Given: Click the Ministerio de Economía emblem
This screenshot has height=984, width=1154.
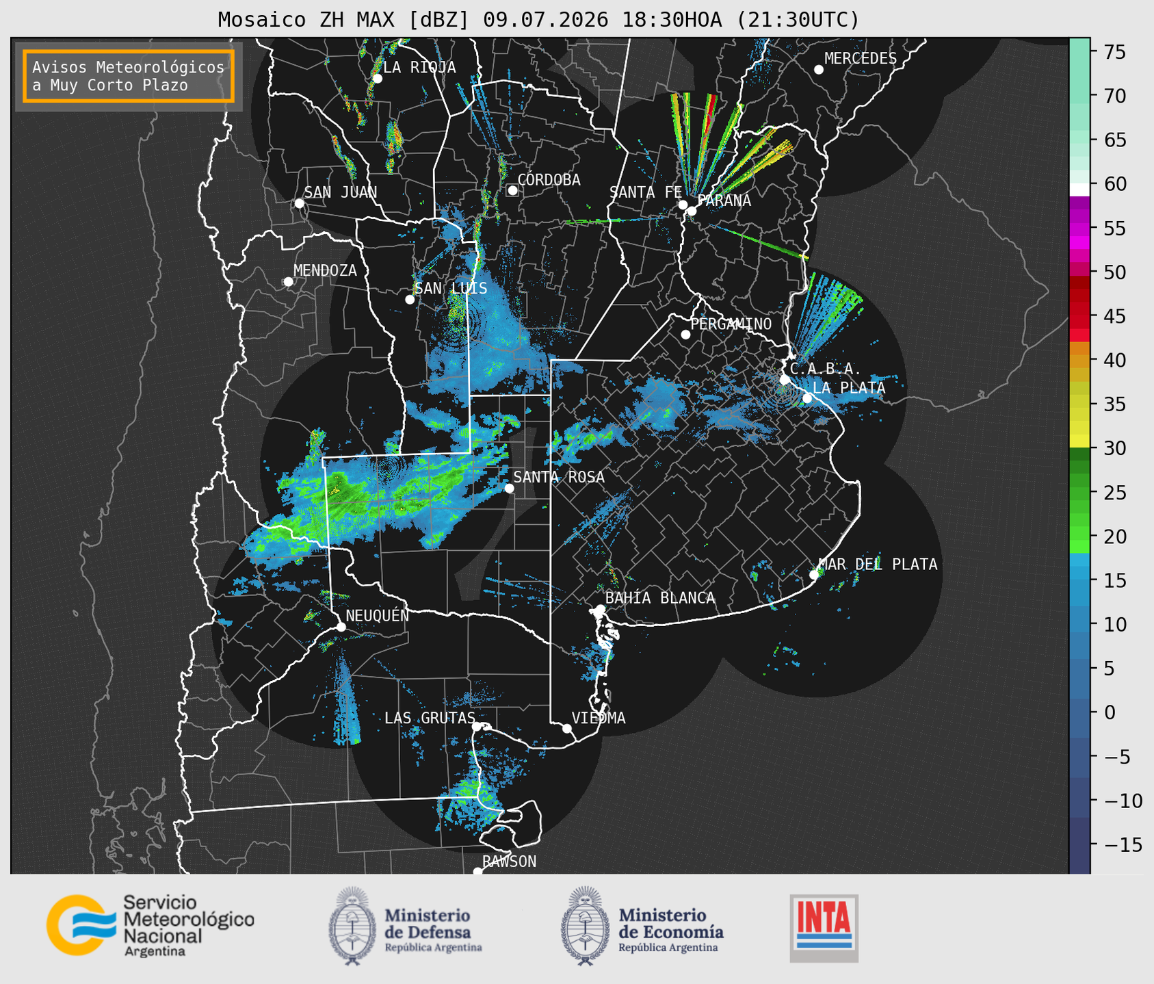Looking at the screenshot, I should pos(583,926).
